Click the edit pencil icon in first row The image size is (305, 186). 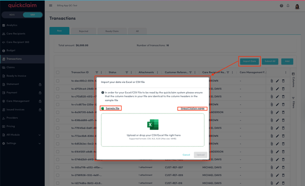(x=278, y=81)
